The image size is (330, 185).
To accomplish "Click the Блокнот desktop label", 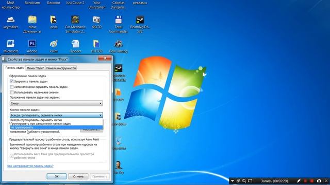I will click(54, 3).
